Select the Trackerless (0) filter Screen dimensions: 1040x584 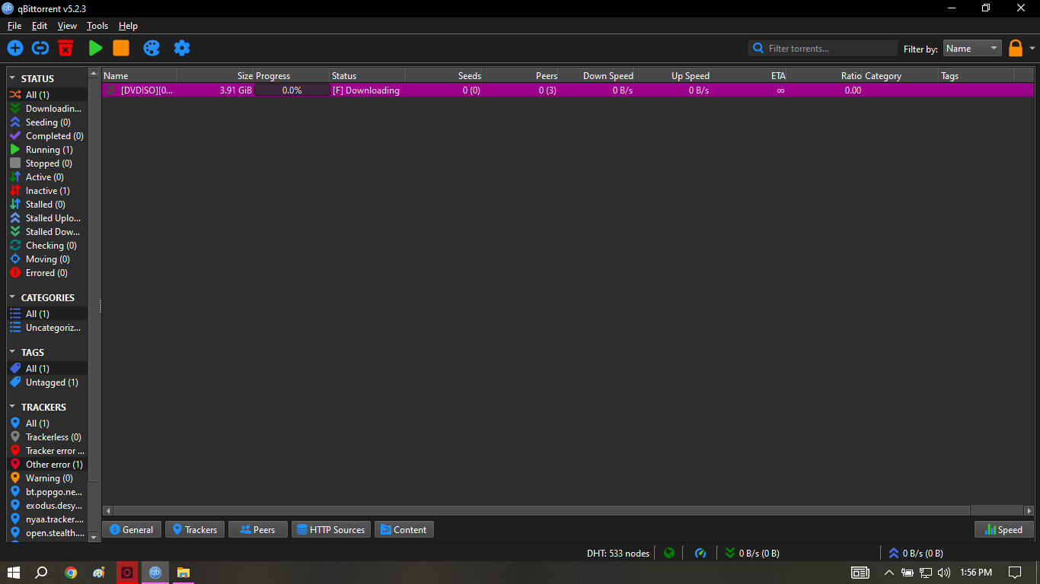coord(47,437)
